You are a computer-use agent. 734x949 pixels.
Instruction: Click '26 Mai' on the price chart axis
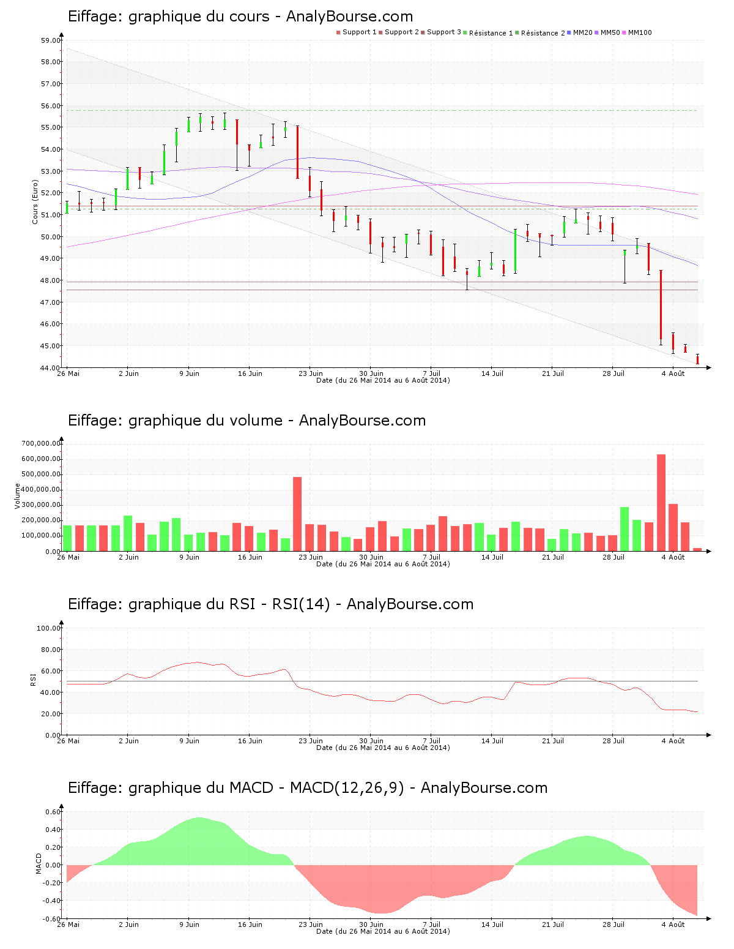(69, 373)
